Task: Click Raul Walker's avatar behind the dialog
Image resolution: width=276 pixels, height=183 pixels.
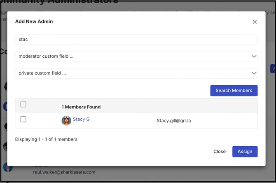Action: [x=6, y=167]
